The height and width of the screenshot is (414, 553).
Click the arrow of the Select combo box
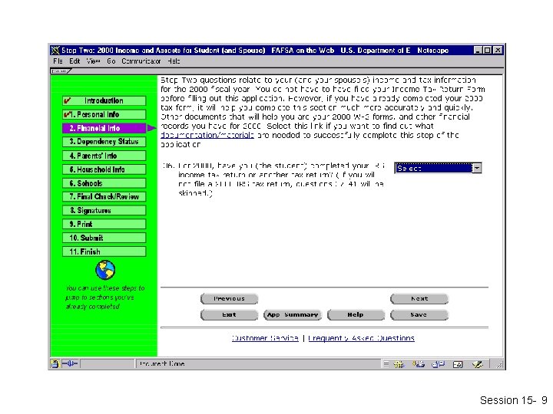click(477, 168)
